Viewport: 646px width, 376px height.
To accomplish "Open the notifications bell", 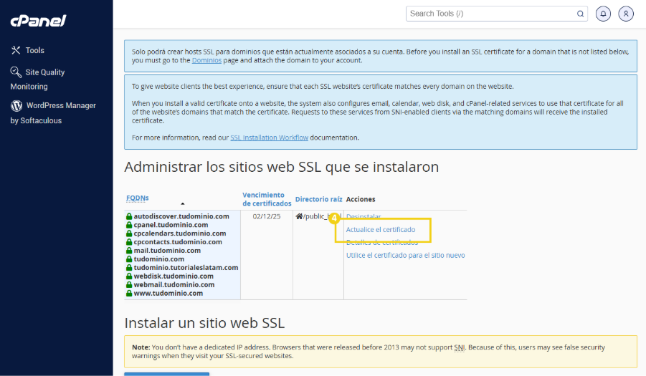I will tap(604, 14).
